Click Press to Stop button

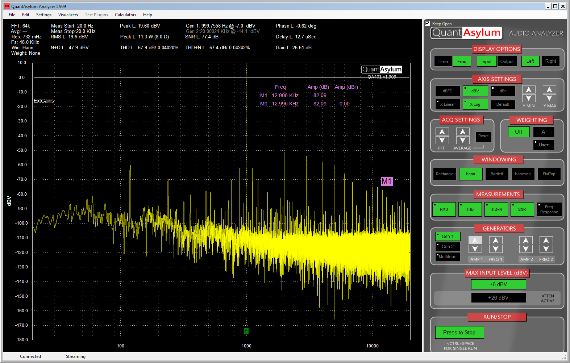tap(459, 333)
